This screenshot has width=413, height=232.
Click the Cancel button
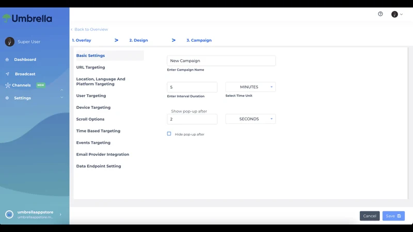click(x=370, y=216)
